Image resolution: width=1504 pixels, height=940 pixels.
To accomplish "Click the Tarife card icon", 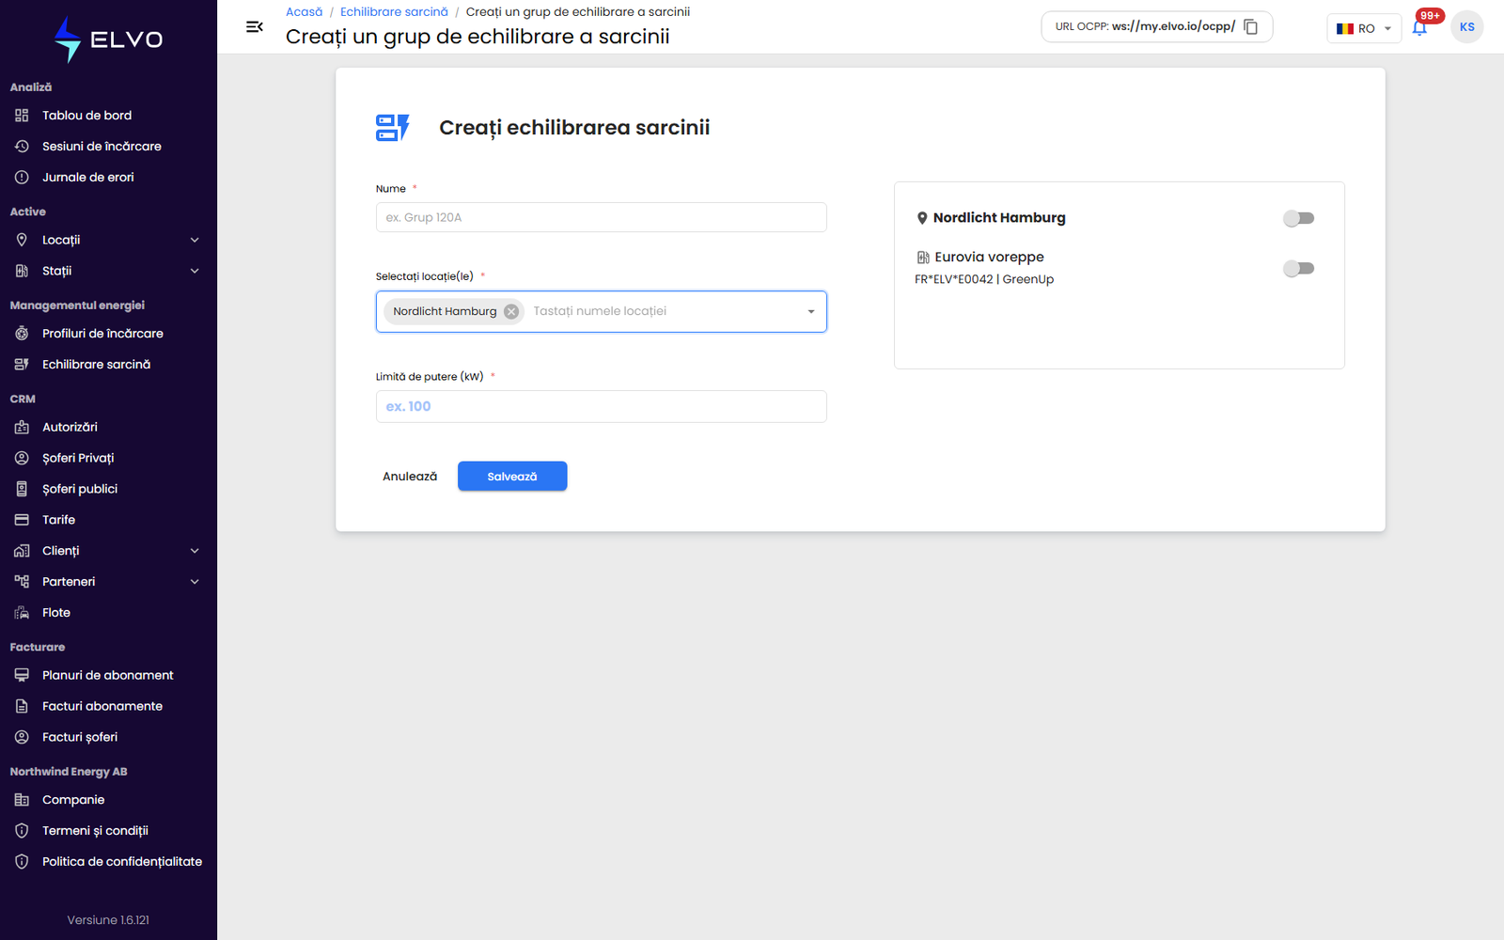I will (x=22, y=520).
